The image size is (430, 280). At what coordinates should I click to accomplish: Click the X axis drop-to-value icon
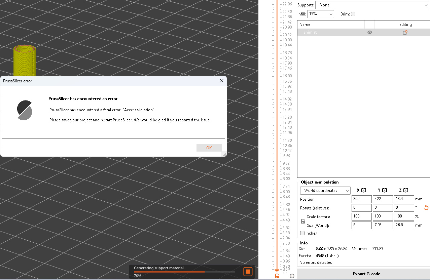tap(364, 190)
